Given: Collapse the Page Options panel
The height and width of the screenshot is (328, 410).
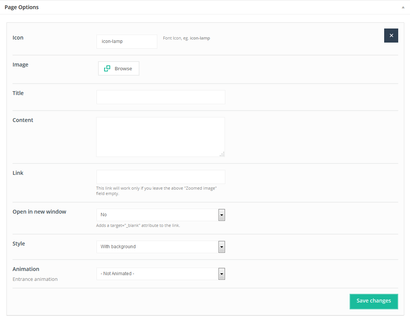Looking at the screenshot, I should click(403, 7).
